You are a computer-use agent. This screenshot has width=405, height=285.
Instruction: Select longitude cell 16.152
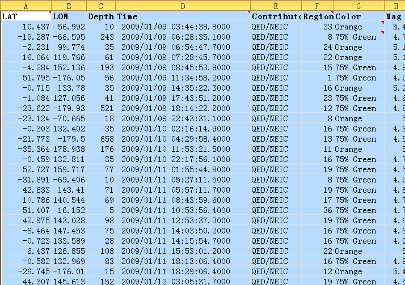pos(69,210)
